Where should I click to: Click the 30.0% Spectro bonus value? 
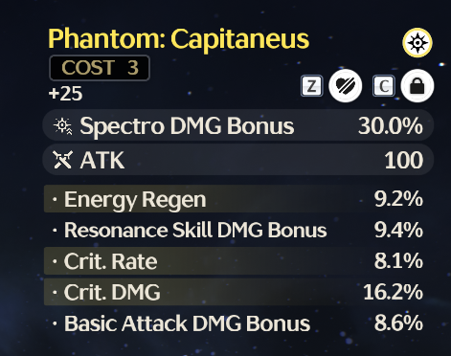point(391,125)
